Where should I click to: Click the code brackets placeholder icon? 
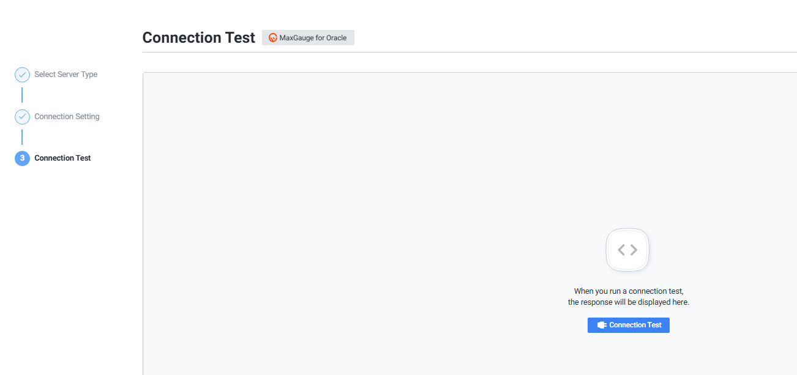point(627,250)
